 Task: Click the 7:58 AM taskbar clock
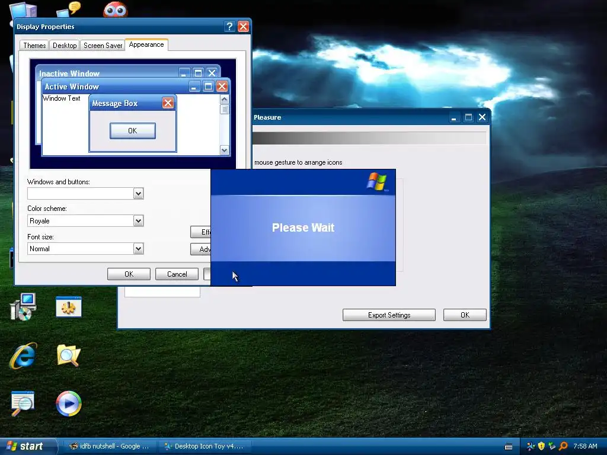585,447
